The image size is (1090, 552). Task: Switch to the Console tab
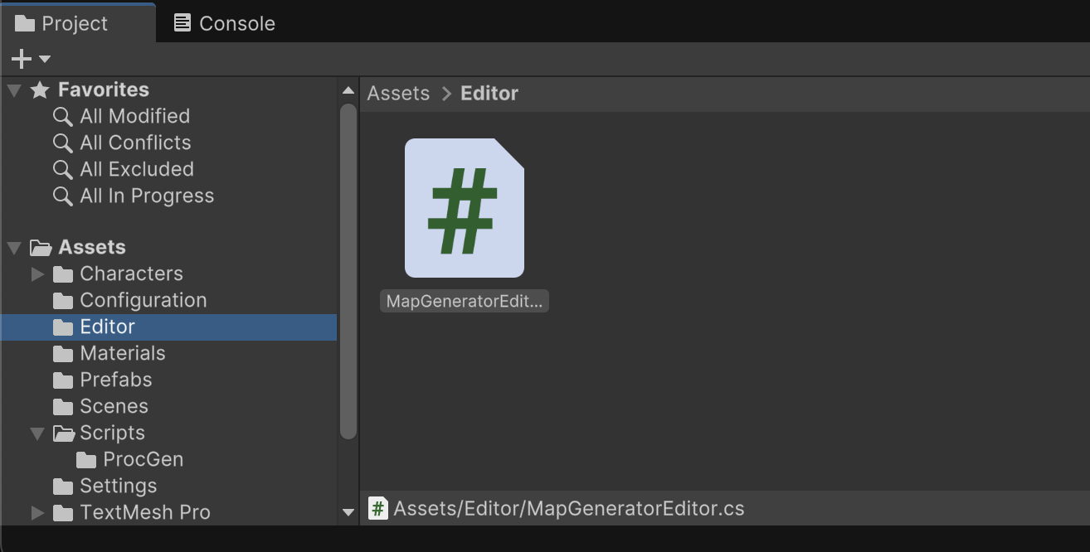pyautogui.click(x=225, y=23)
